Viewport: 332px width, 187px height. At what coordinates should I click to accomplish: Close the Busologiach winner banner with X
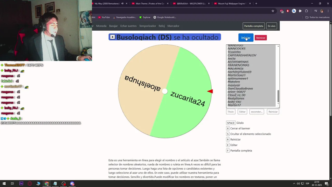(112, 37)
